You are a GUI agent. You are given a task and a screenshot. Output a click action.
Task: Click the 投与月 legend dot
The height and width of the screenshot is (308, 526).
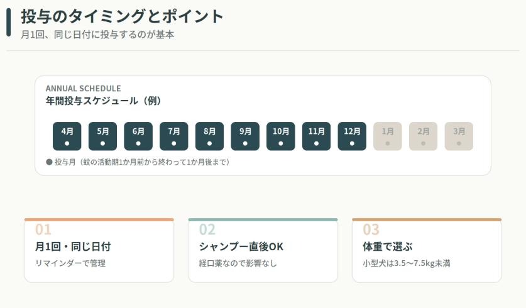coord(49,162)
